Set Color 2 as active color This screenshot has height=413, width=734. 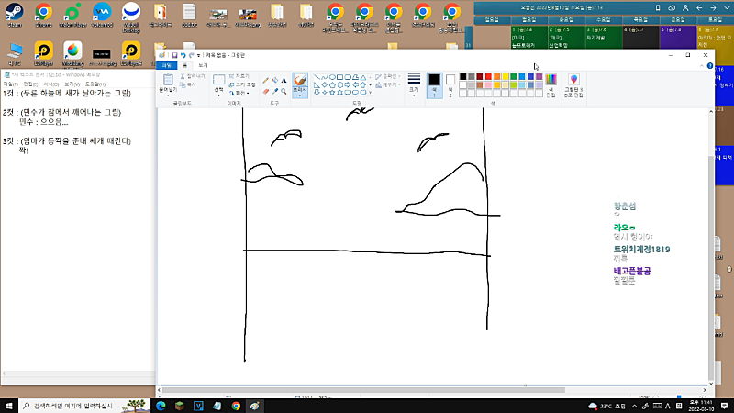pyautogui.click(x=450, y=84)
